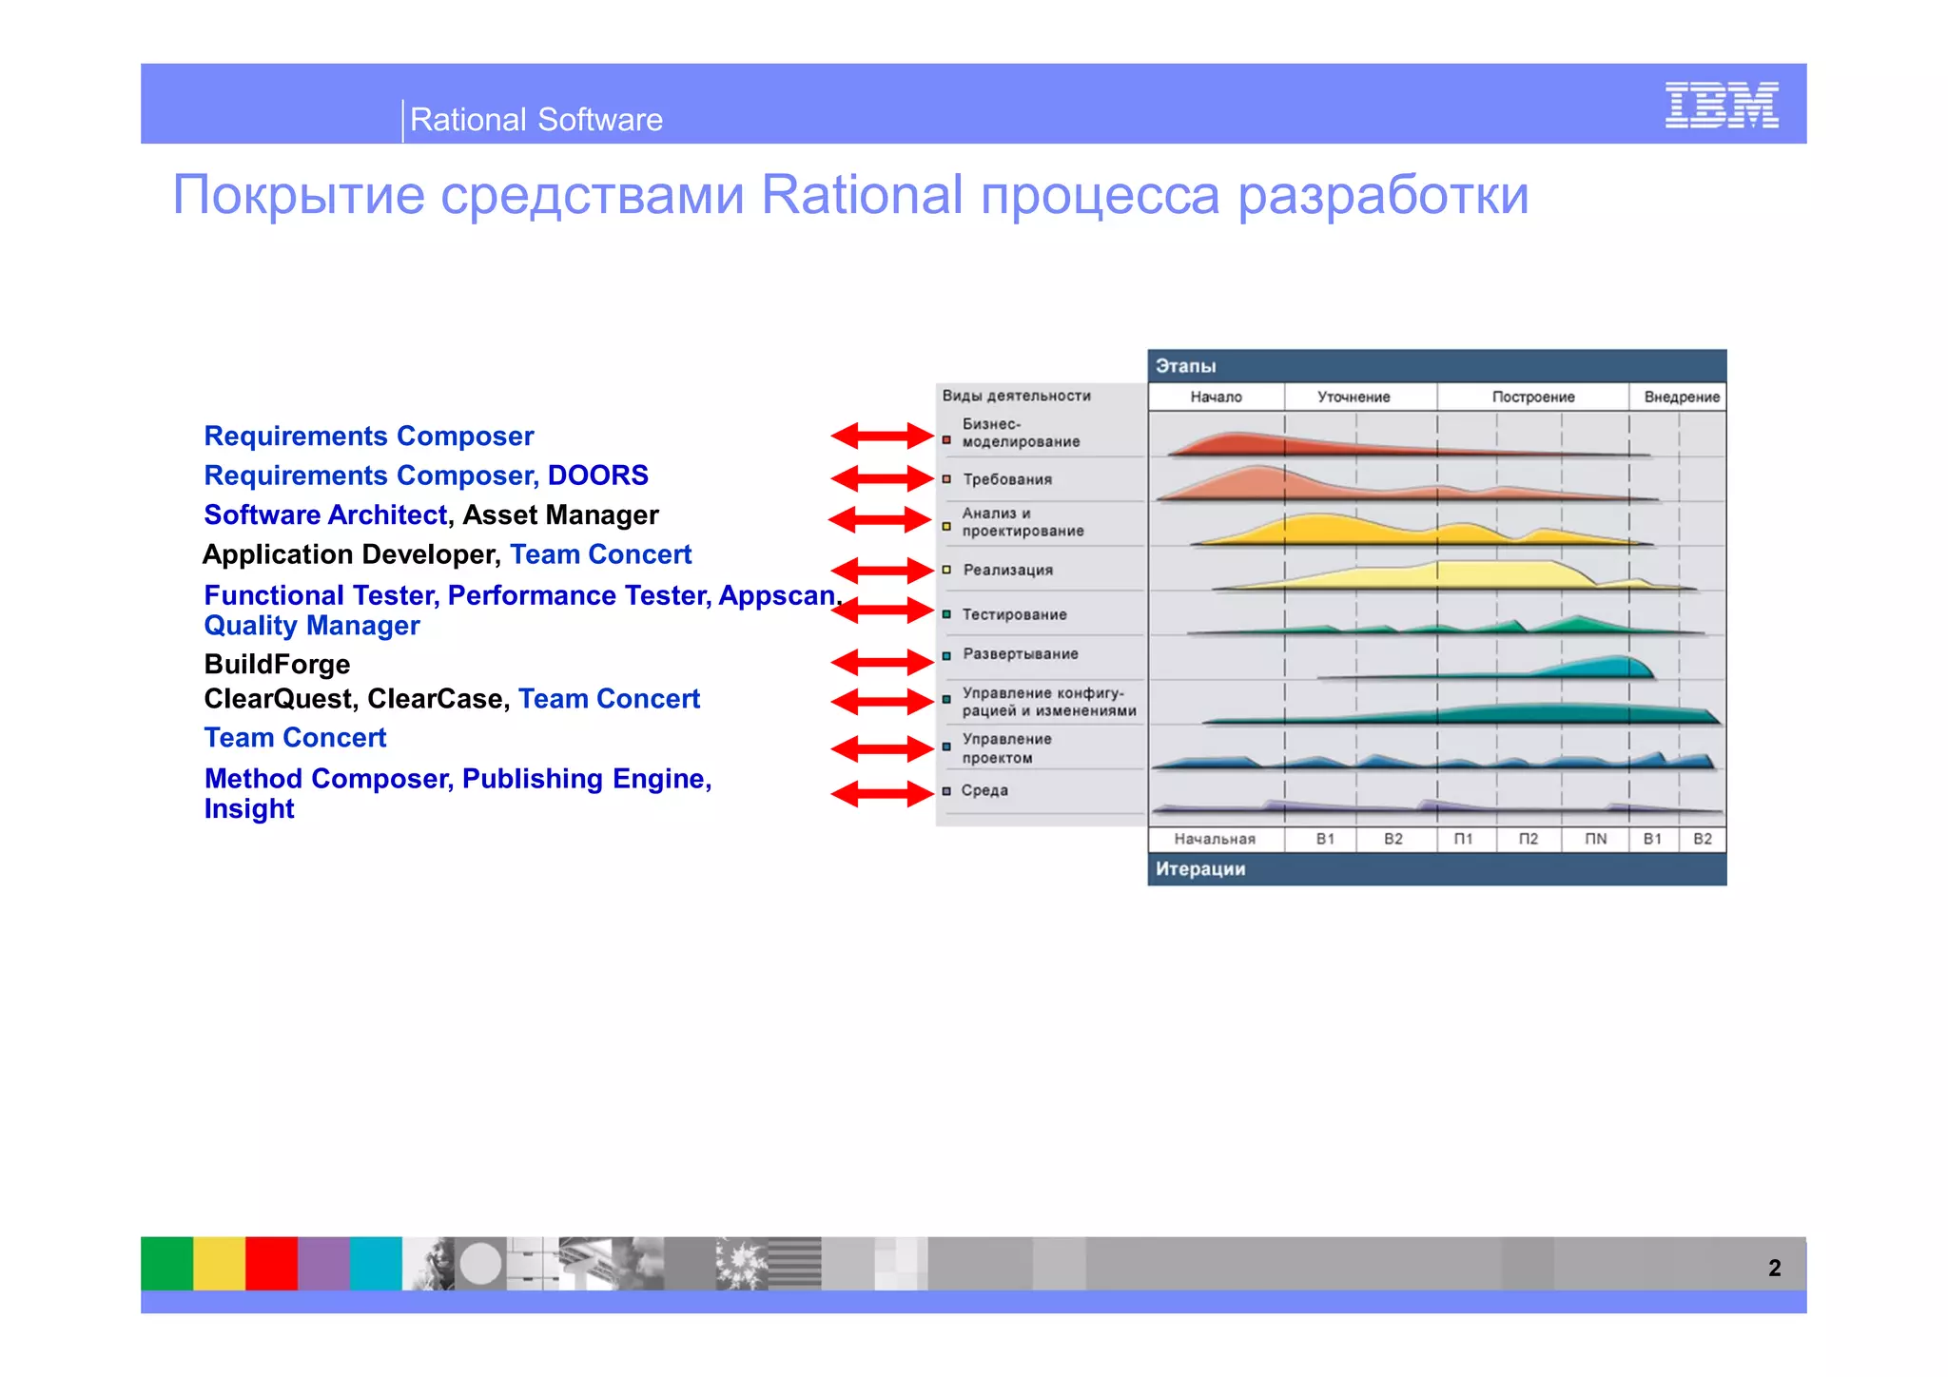
Task: Click the Quality Manager text
Action: (311, 626)
